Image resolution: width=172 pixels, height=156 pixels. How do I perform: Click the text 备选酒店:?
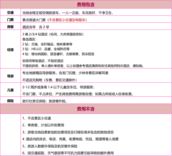(29, 39)
